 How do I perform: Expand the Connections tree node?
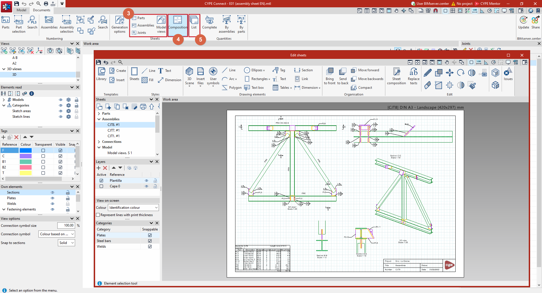tap(99, 142)
